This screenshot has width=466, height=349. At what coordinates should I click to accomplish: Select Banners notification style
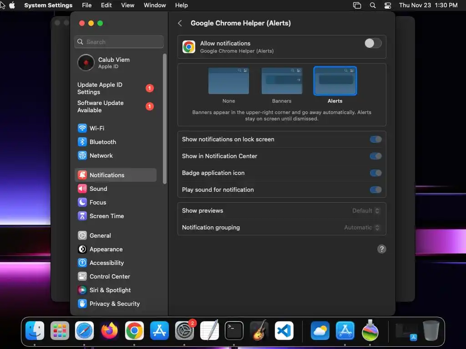tap(282, 81)
